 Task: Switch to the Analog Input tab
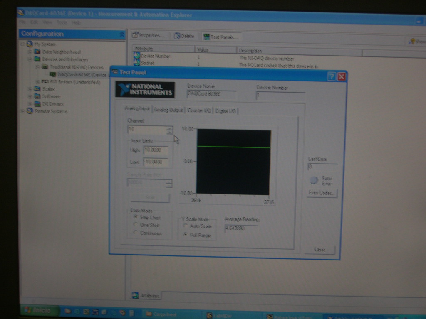click(137, 108)
